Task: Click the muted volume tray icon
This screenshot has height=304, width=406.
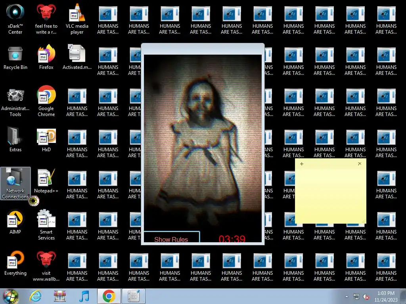Action: [366, 296]
